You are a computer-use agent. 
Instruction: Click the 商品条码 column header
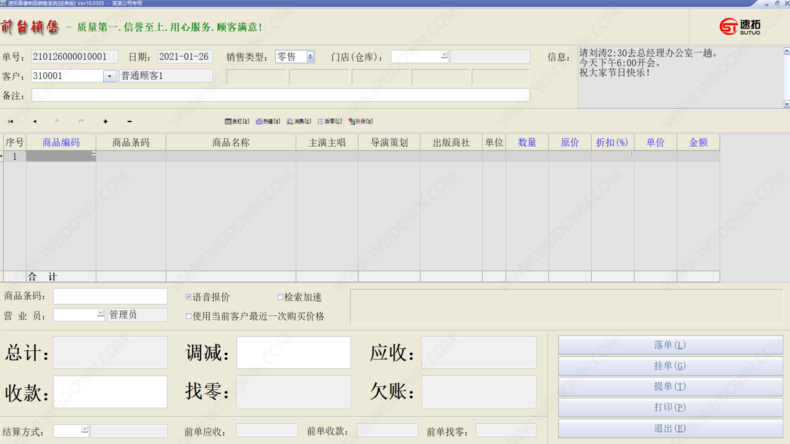click(x=131, y=142)
